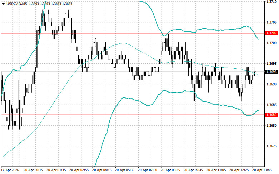Screen dimensions: 279x174
Task: Click the USDCAD,M5 symbol title
Action: coord(16,4)
